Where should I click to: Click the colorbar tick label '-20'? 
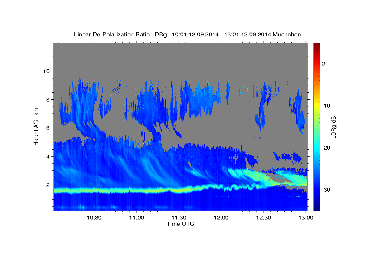click(x=326, y=148)
